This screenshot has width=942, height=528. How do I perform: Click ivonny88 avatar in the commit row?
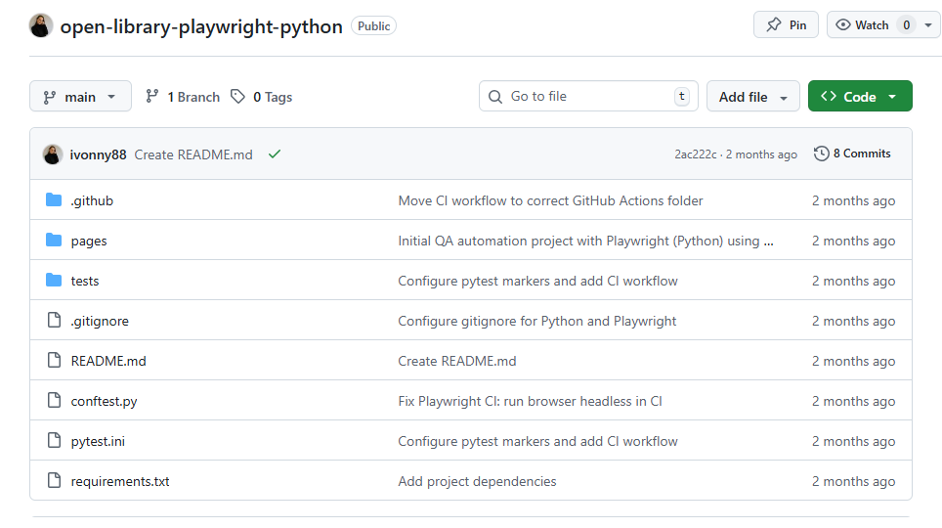[x=53, y=154]
